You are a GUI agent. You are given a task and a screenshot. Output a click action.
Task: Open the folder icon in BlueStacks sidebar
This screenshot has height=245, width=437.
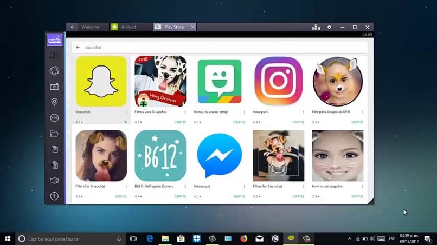click(x=54, y=134)
